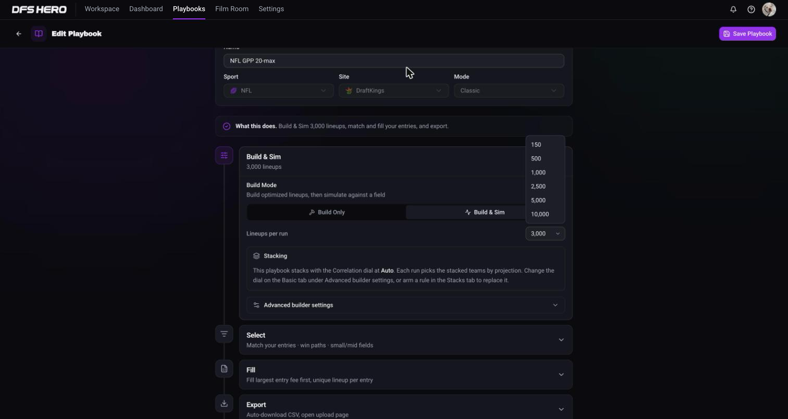The width and height of the screenshot is (788, 419).
Task: Close the Lineups per run 3,000 dropdown
Action: pos(545,233)
